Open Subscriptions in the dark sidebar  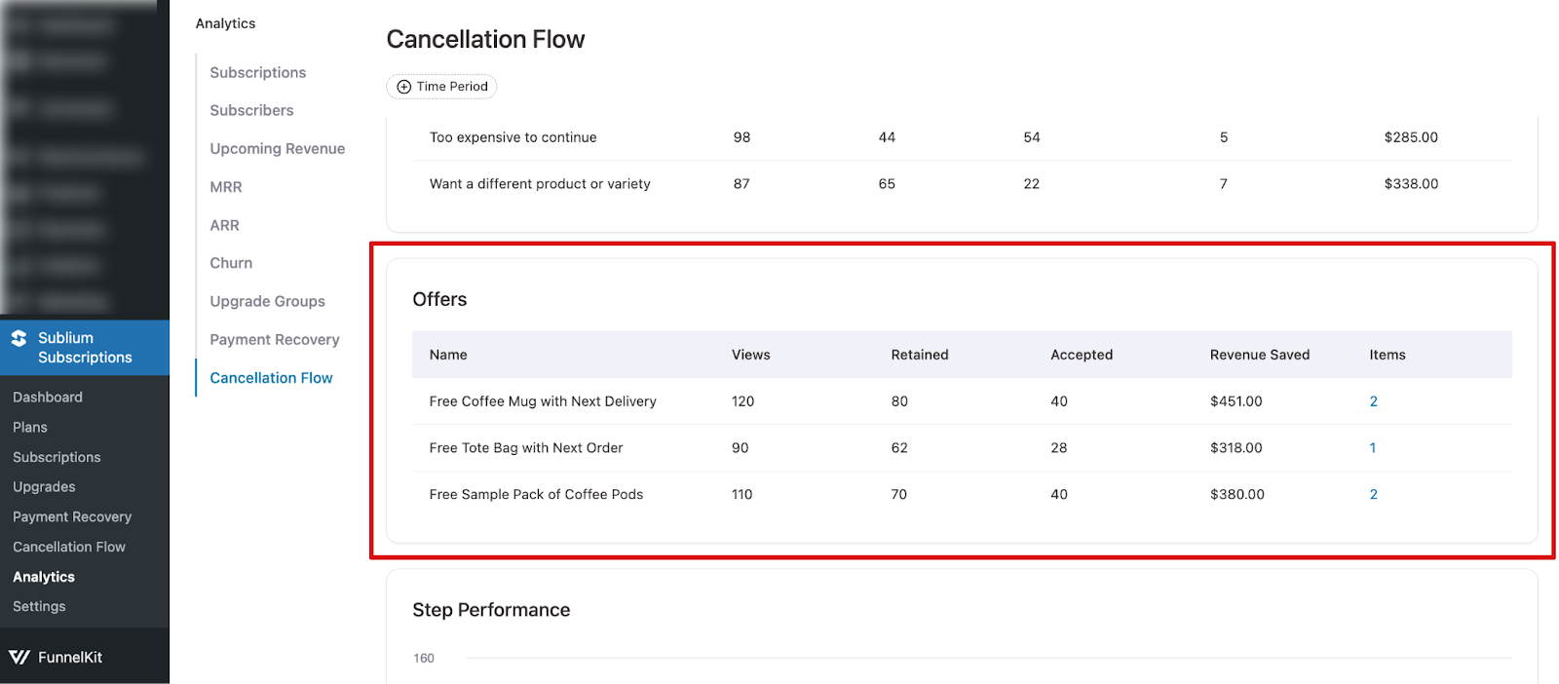(57, 458)
